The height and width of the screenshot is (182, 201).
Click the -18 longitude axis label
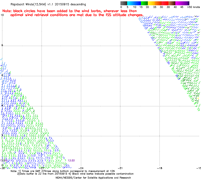tap(159, 168)
